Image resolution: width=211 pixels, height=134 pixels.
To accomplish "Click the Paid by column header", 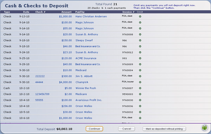I will point(80,12).
